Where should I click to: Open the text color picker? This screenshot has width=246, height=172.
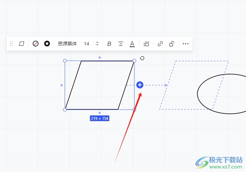click(132, 44)
